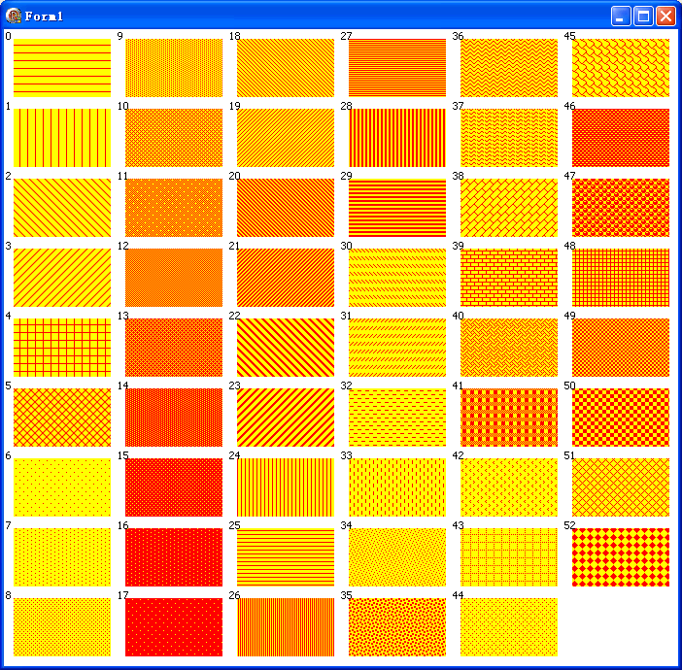
Task: Click the grid cross pattern swatch 4
Action: click(62, 348)
